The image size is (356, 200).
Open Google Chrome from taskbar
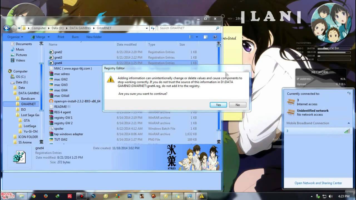coord(34,196)
